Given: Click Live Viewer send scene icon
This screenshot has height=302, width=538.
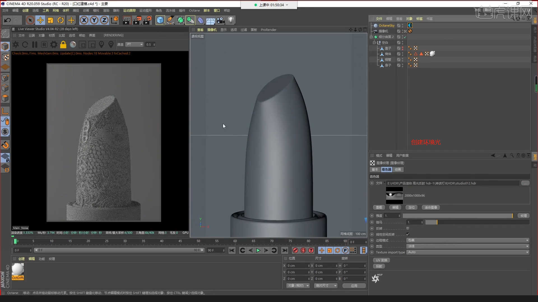Looking at the screenshot, I should [16, 44].
